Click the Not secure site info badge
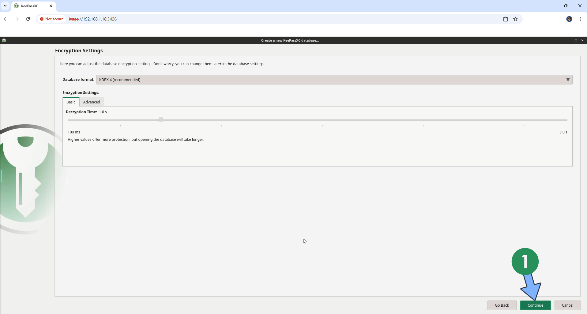The image size is (587, 314). tap(51, 19)
